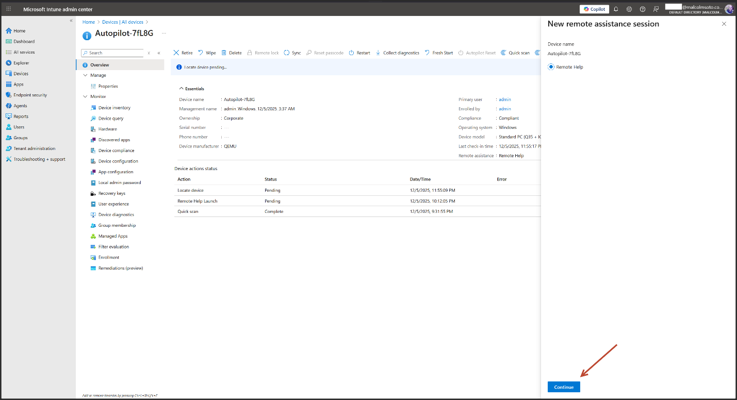Image resolution: width=737 pixels, height=400 pixels.
Task: Collapse the Essentials section
Action: pos(182,89)
